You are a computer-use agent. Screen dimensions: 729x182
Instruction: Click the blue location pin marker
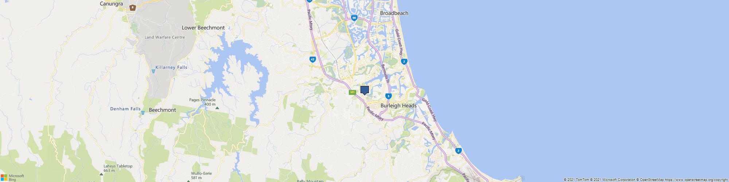[x=364, y=90]
